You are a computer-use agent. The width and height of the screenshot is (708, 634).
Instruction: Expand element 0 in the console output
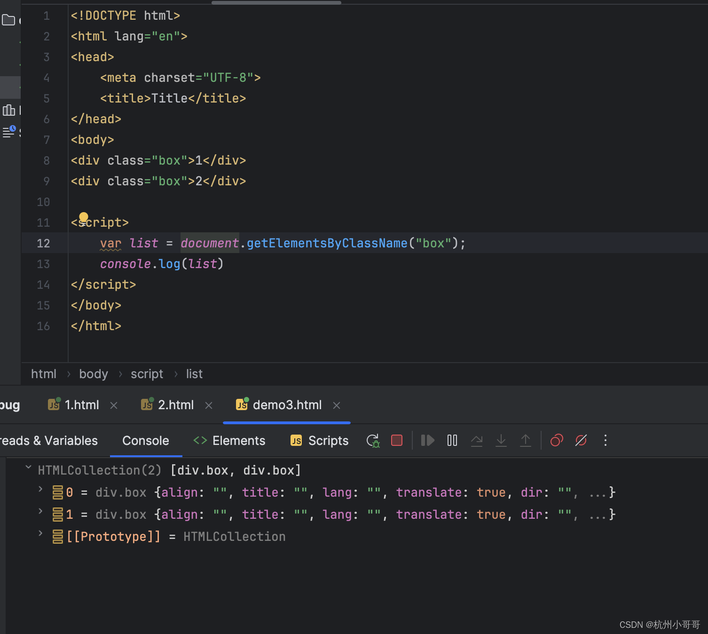[x=40, y=490]
